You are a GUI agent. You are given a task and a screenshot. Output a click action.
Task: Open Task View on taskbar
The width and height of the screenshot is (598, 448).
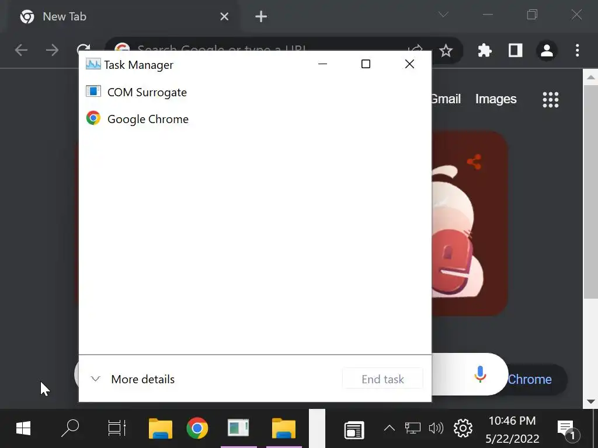[x=117, y=429]
